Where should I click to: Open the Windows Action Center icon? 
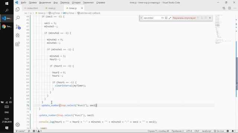[x=7, y=128]
